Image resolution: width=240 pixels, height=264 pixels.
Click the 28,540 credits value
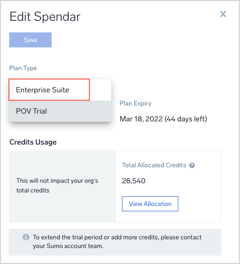tap(133, 181)
